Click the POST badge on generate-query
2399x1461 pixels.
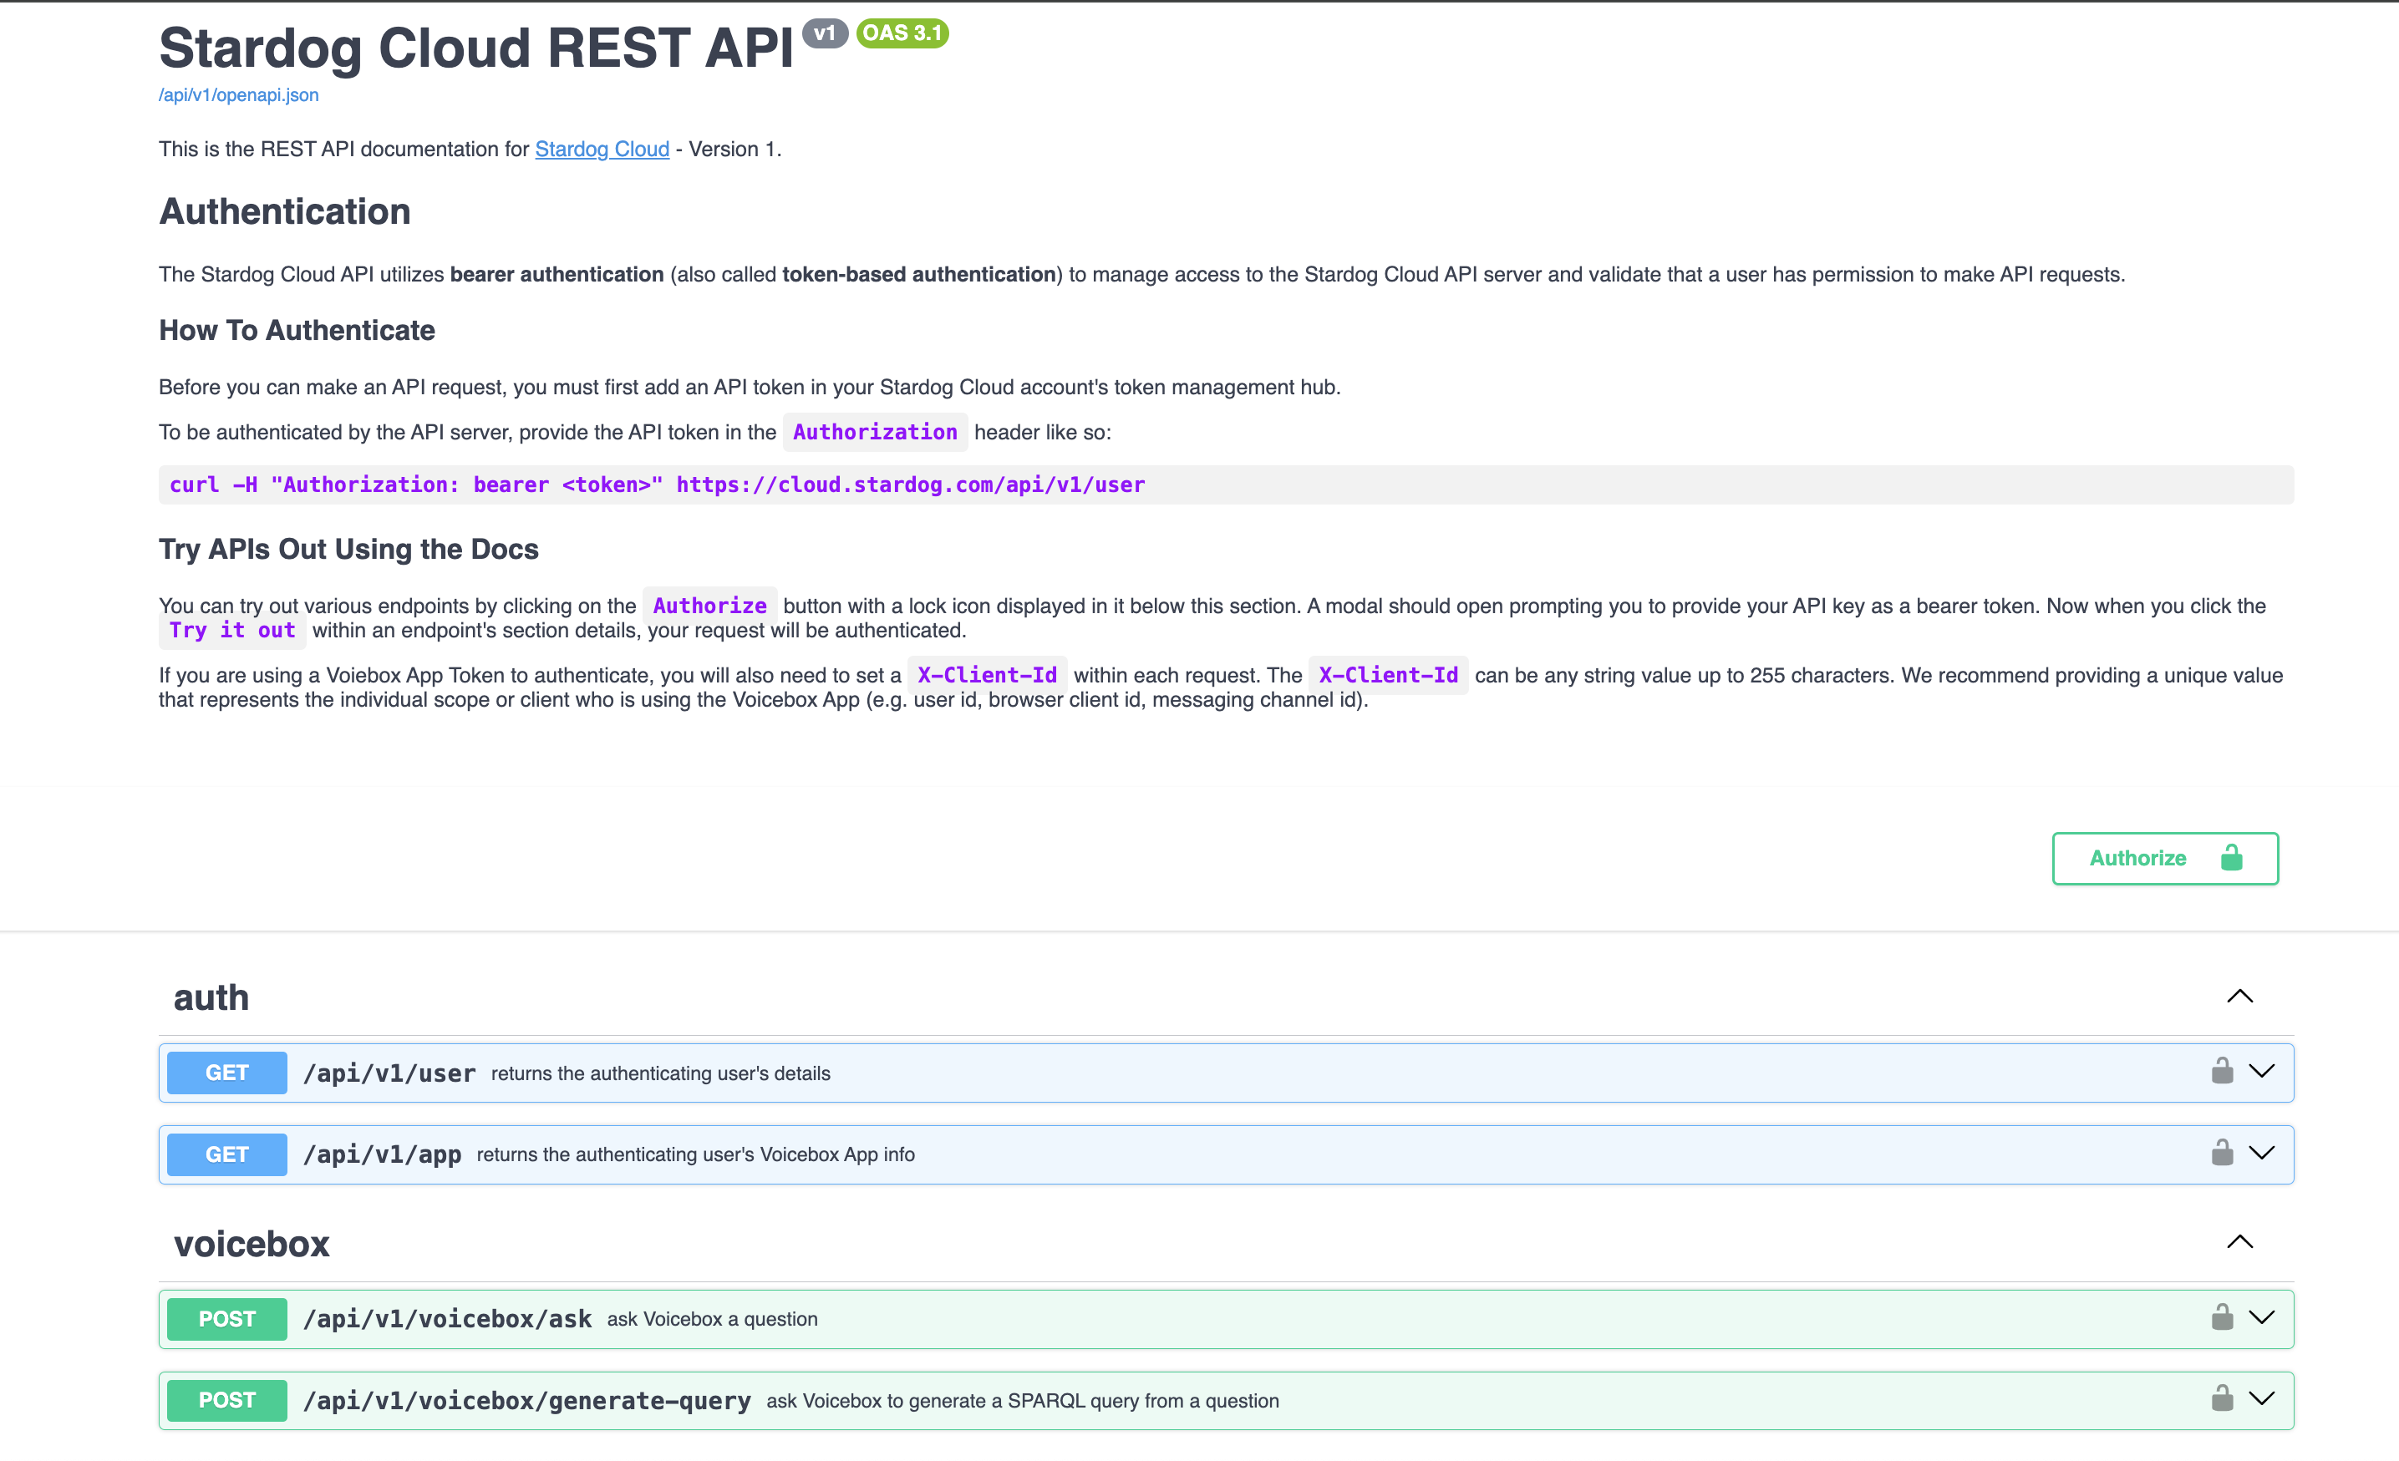tap(226, 1400)
